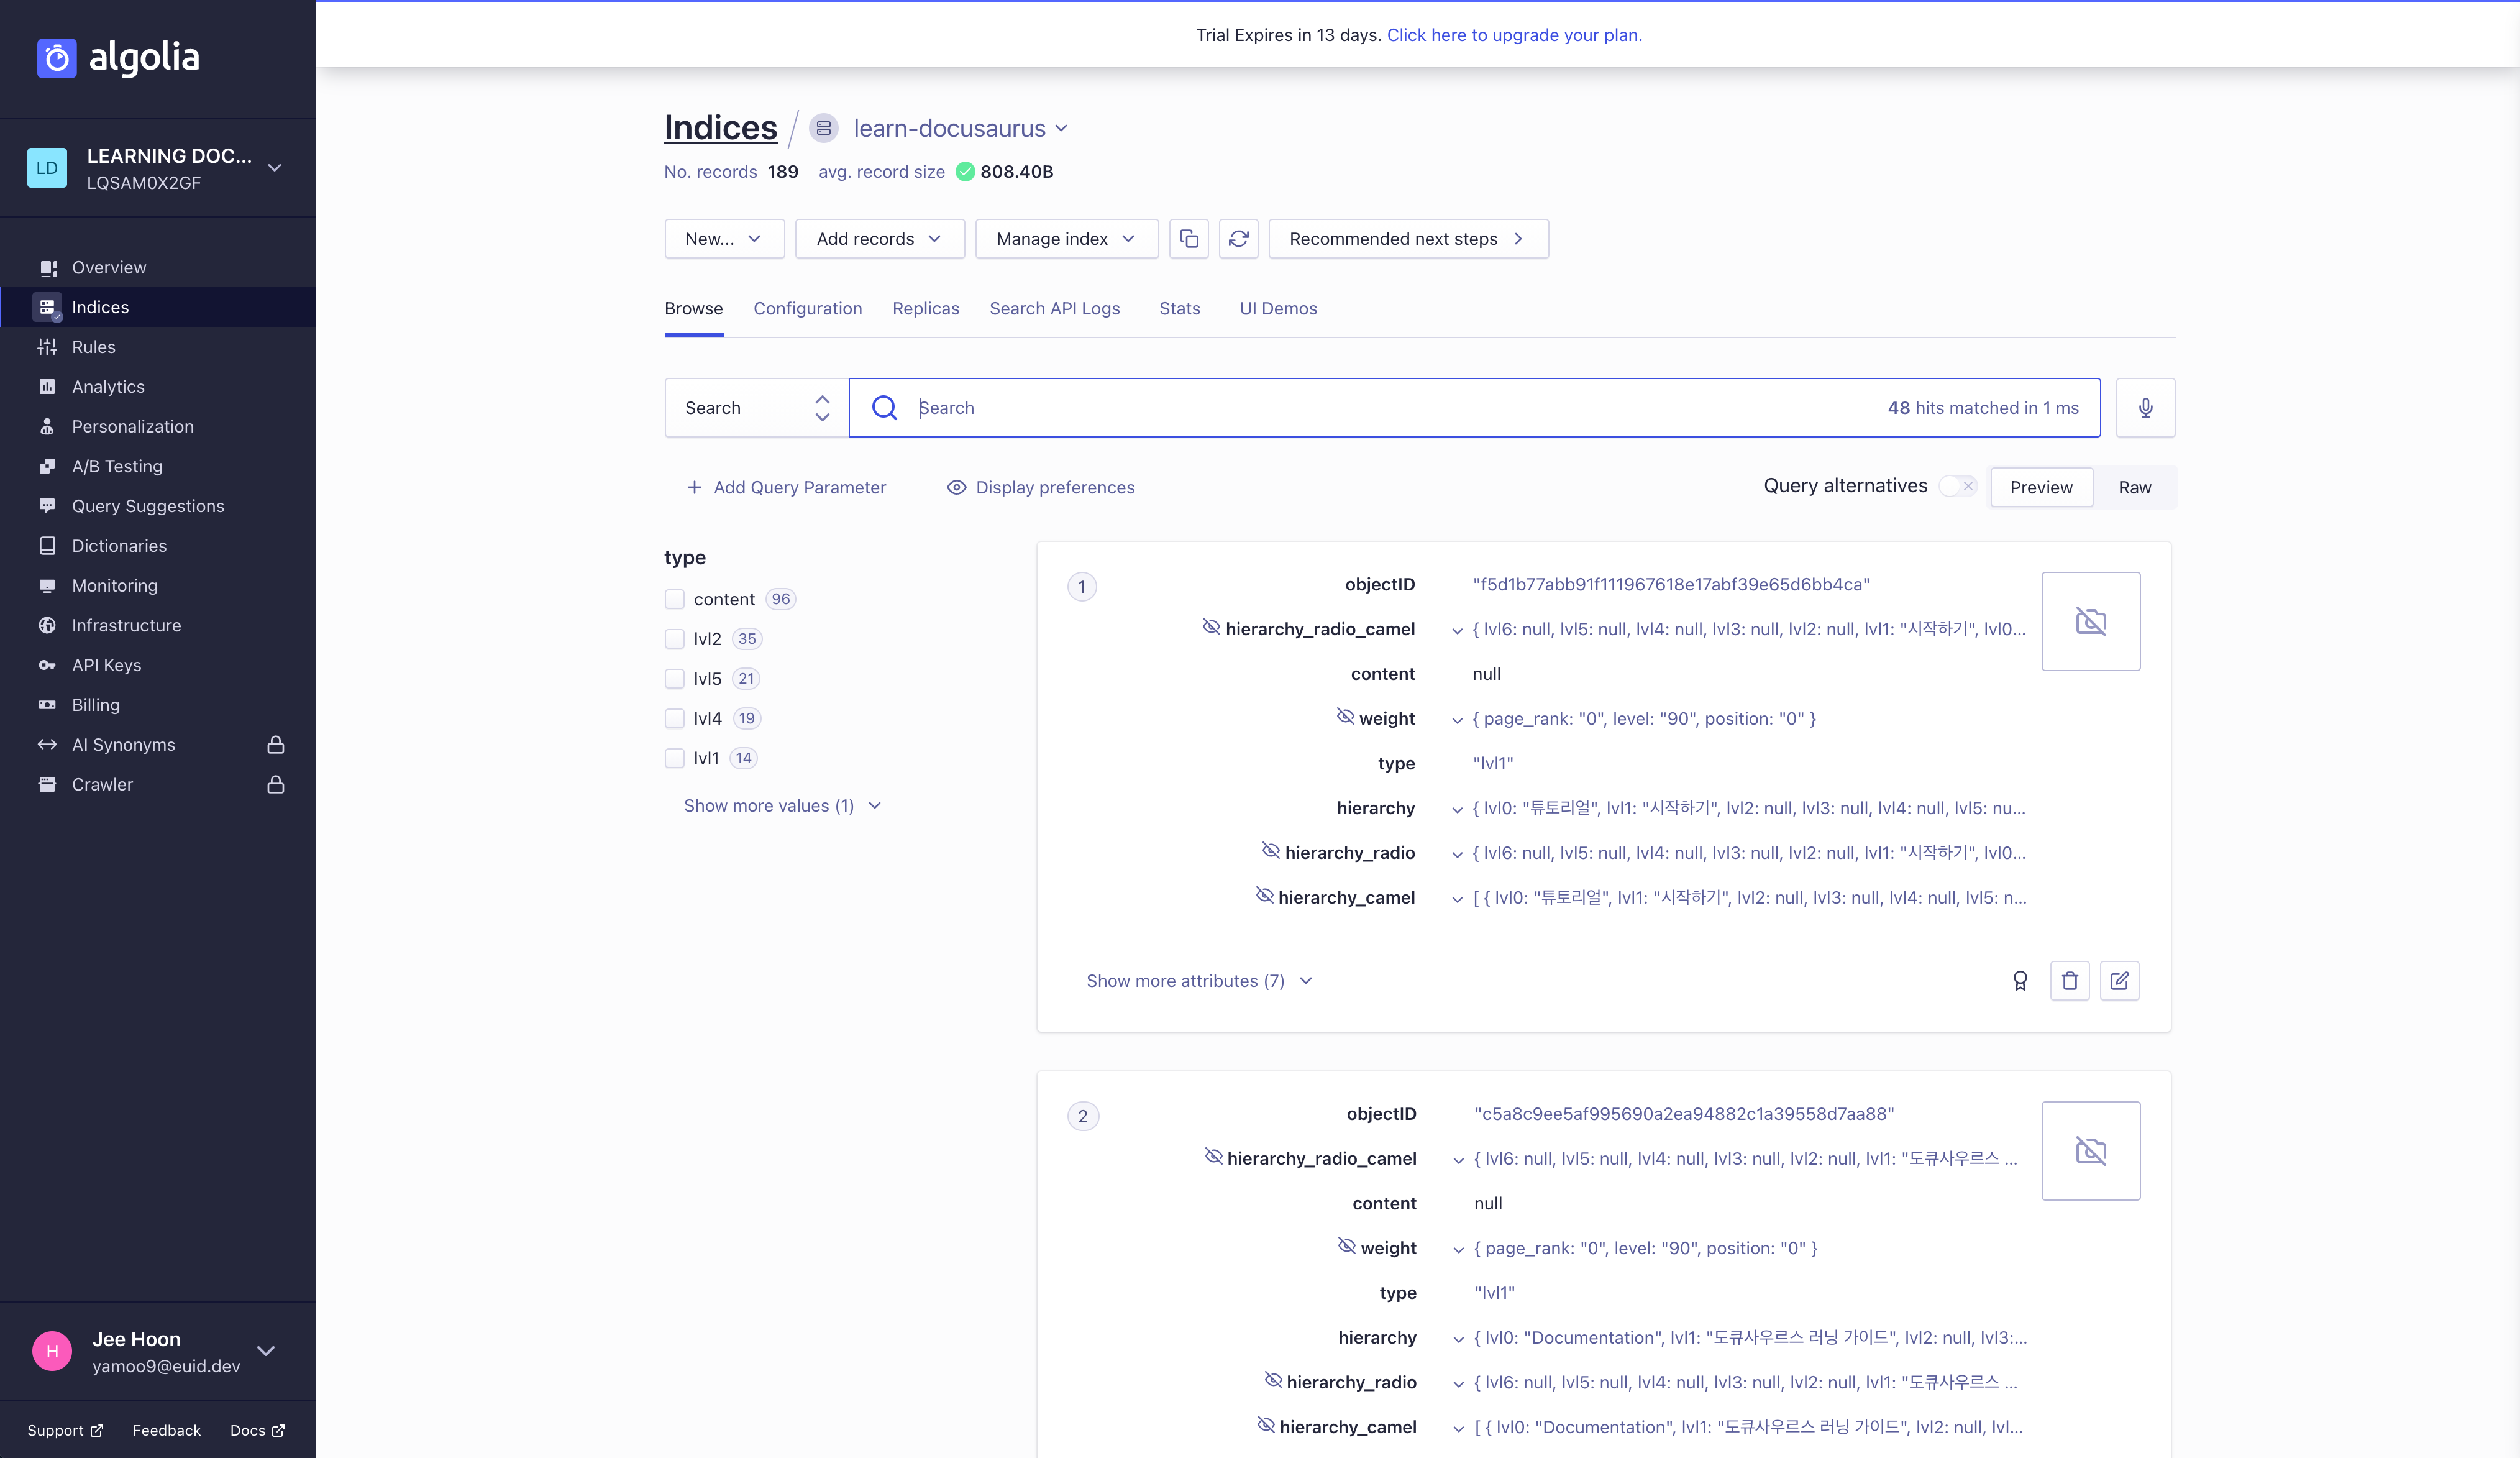Open learn-docusaurus index selector dropdown

(959, 129)
